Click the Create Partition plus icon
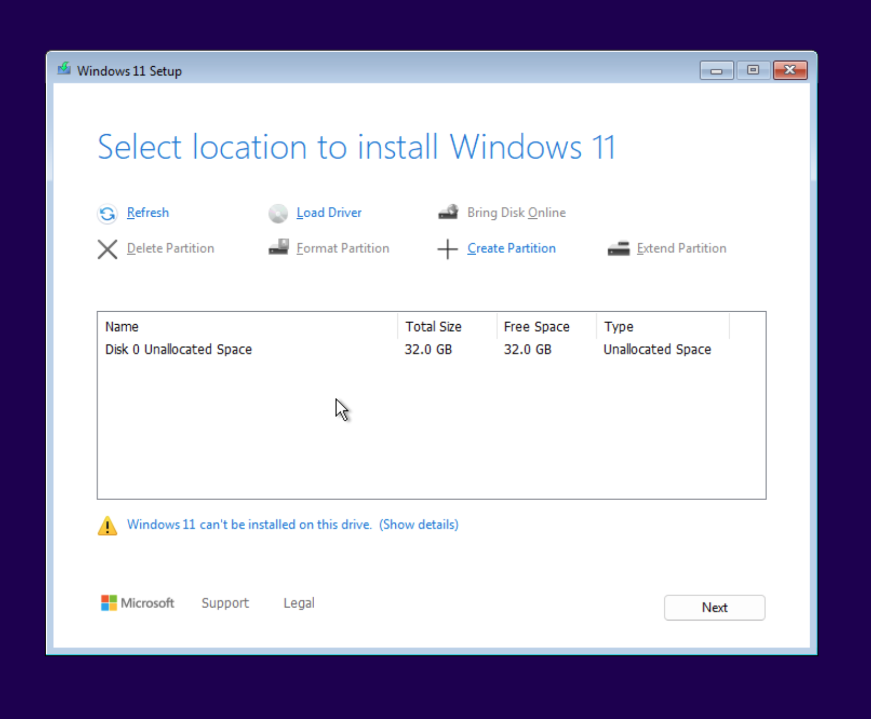Viewport: 871px width, 719px height. [447, 249]
